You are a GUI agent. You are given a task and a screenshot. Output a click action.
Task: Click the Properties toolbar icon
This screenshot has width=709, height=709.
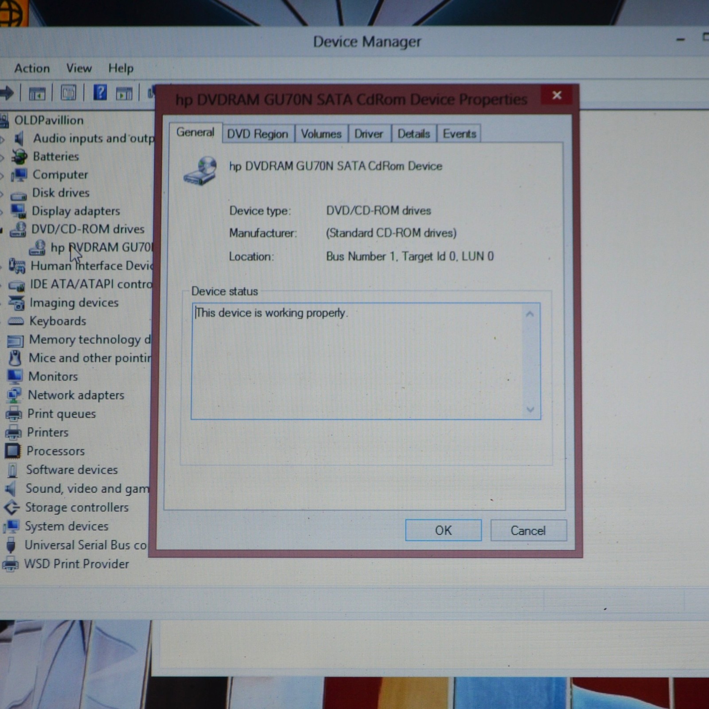[68, 93]
